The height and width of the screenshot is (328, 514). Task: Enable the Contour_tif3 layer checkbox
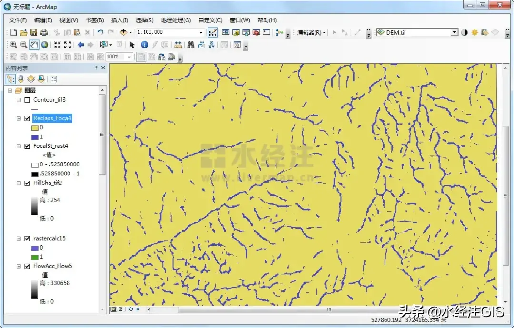pyautogui.click(x=27, y=100)
